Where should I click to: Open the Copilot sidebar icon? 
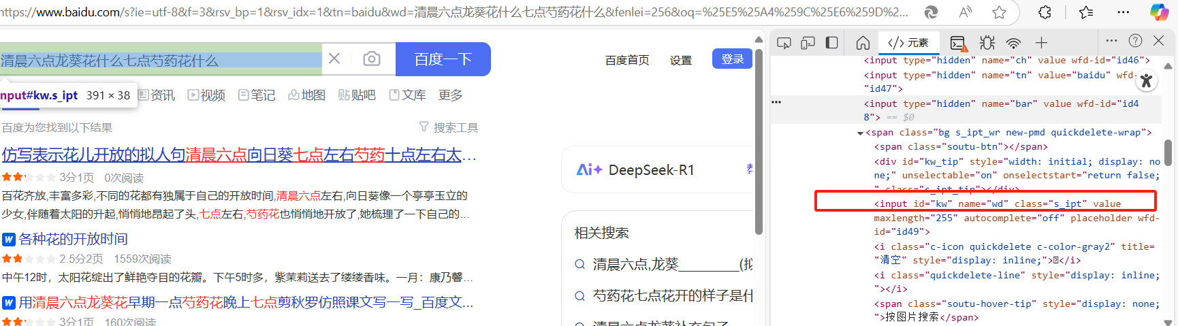pyautogui.click(x=1159, y=12)
